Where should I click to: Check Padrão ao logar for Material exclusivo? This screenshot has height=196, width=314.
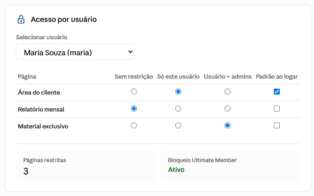(x=277, y=126)
